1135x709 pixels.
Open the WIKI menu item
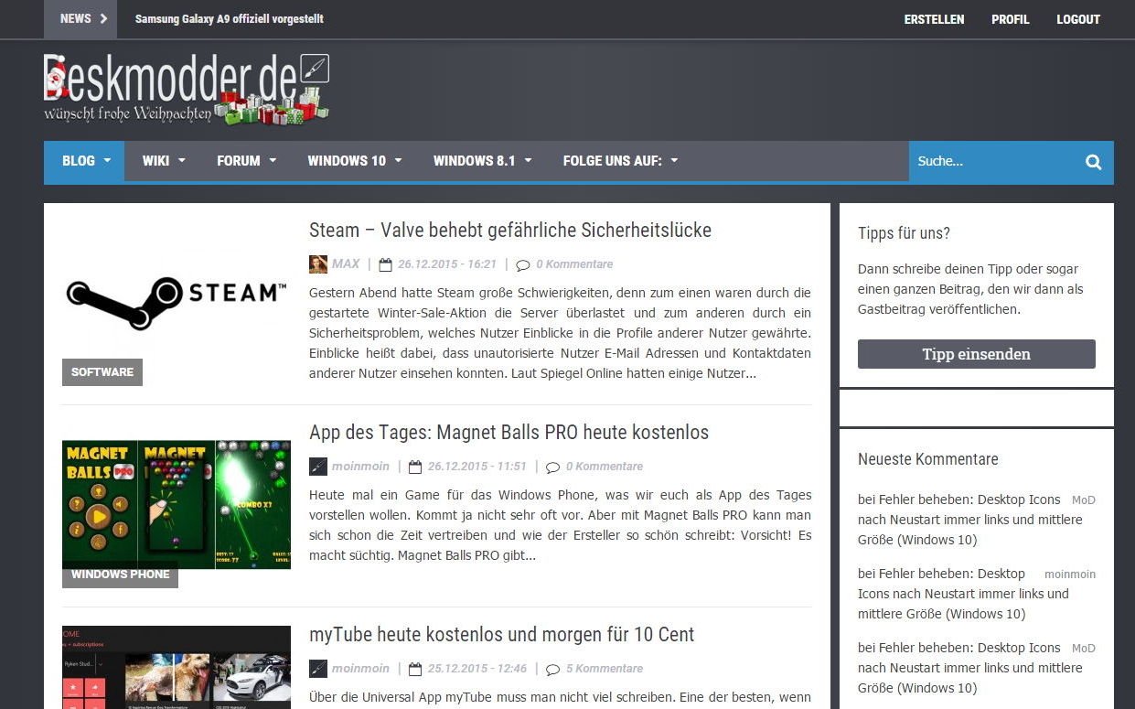pyautogui.click(x=155, y=161)
